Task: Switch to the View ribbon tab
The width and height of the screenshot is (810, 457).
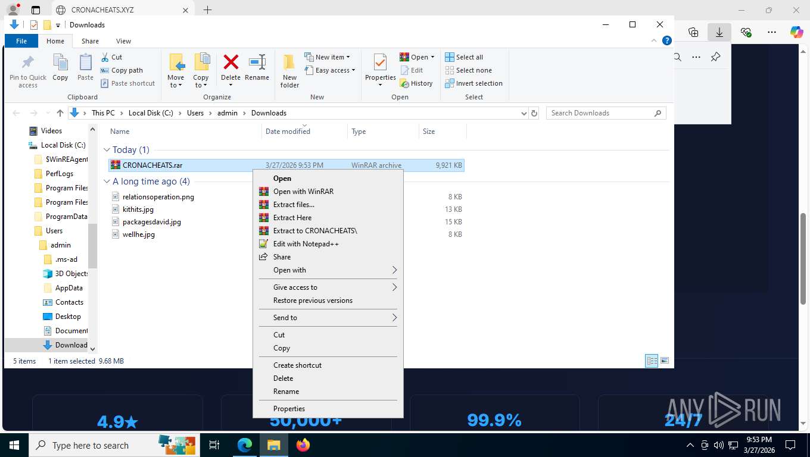Action: pos(123,41)
